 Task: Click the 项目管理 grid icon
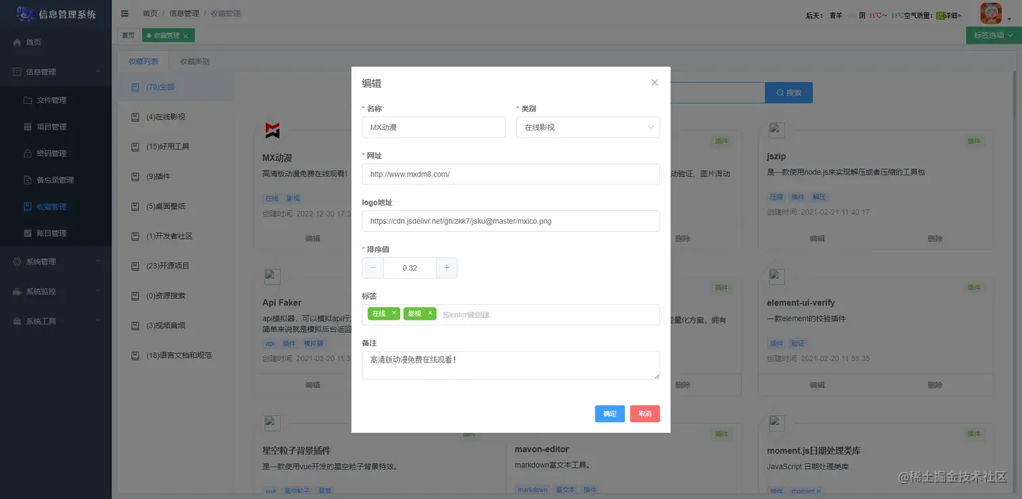point(28,126)
